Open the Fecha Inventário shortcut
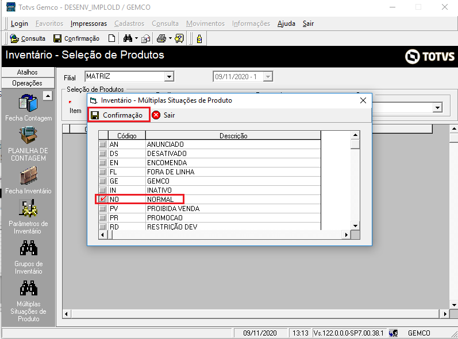The height and width of the screenshot is (339, 458). click(28, 180)
